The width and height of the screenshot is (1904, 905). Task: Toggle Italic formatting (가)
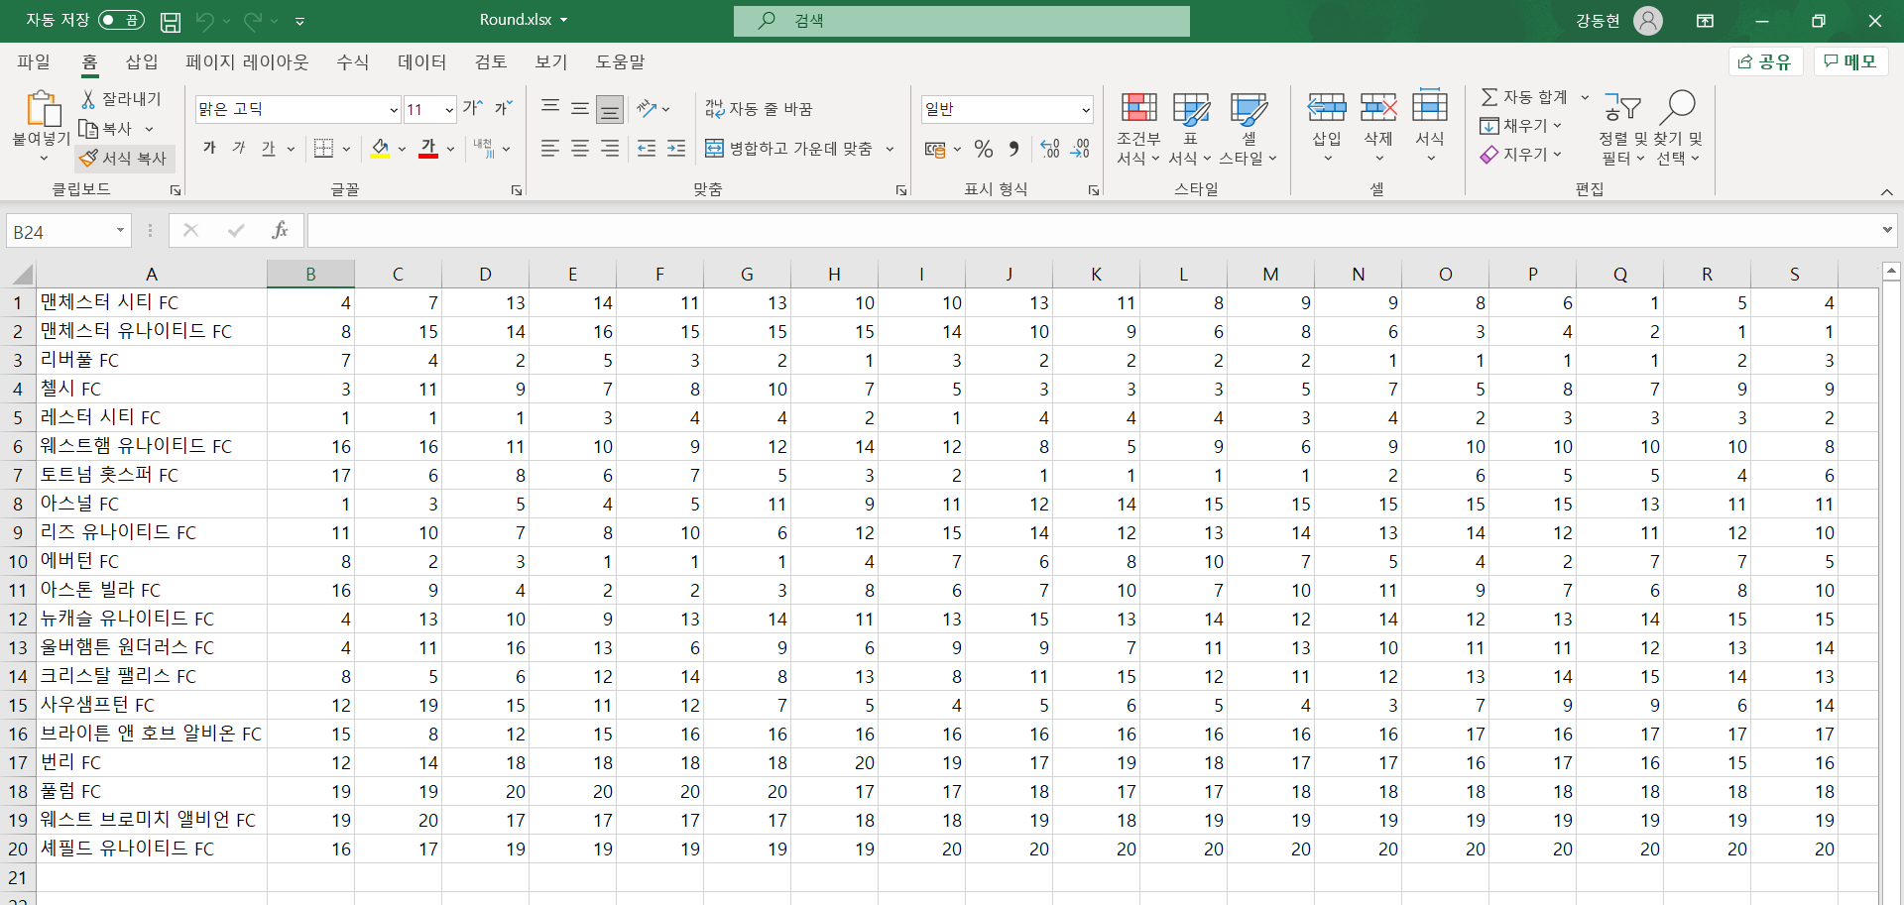pyautogui.click(x=238, y=149)
